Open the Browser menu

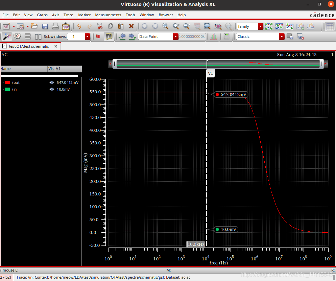(166, 15)
